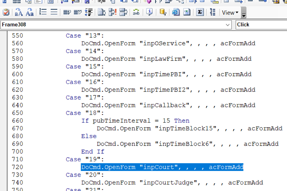
Task: Click the small-to-large 'aA' case icon
Action: 19,12
